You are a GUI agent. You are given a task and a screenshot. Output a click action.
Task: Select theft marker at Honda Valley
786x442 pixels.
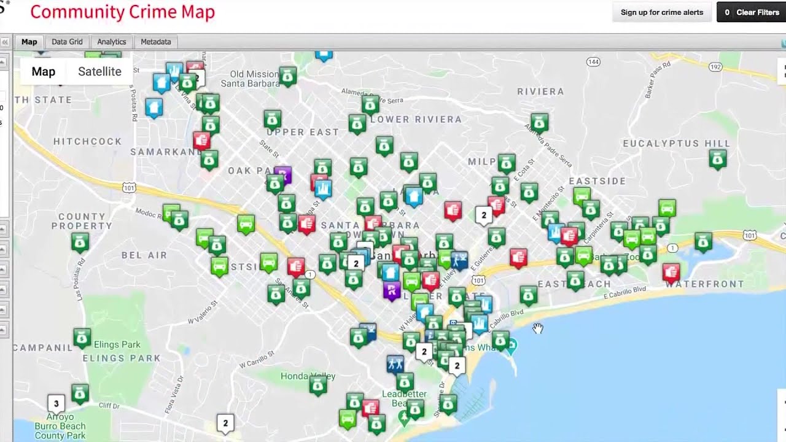[x=317, y=386]
